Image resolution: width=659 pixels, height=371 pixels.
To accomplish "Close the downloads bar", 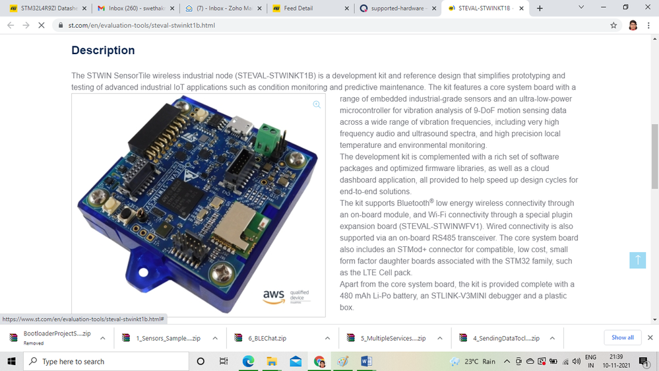I will tap(650, 337).
